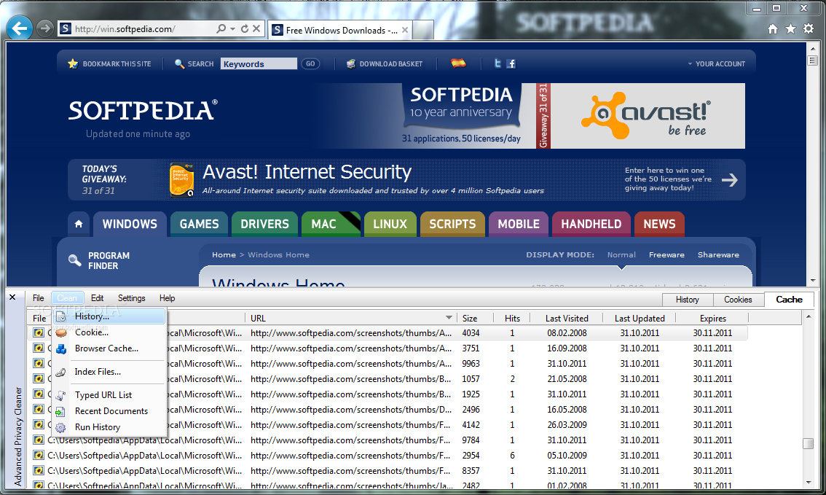Click the web page vertical scrollbar down arrow
The image size is (826, 495).
[x=813, y=281]
